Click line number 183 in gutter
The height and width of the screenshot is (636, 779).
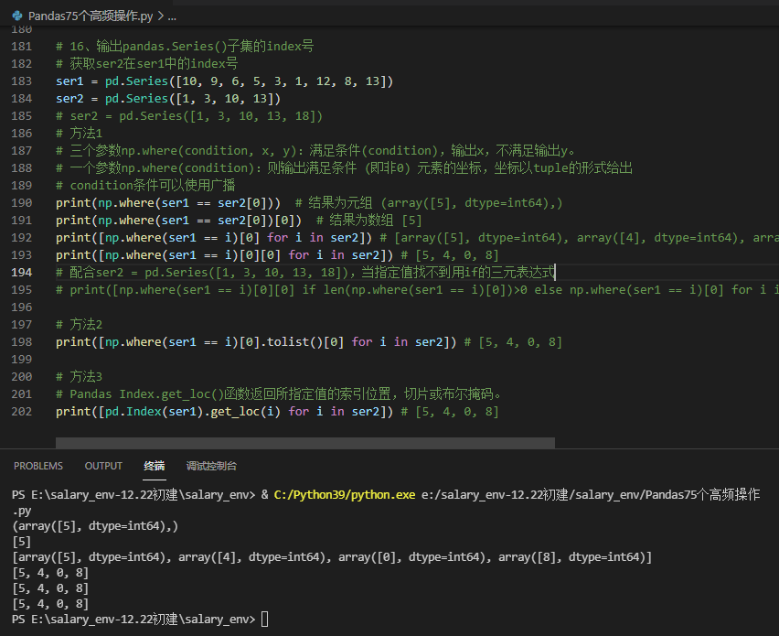21,81
